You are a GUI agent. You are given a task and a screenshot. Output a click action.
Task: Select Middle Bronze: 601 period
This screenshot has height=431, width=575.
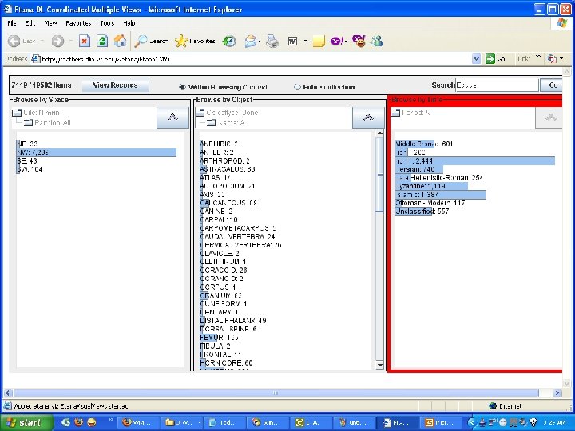(424, 144)
